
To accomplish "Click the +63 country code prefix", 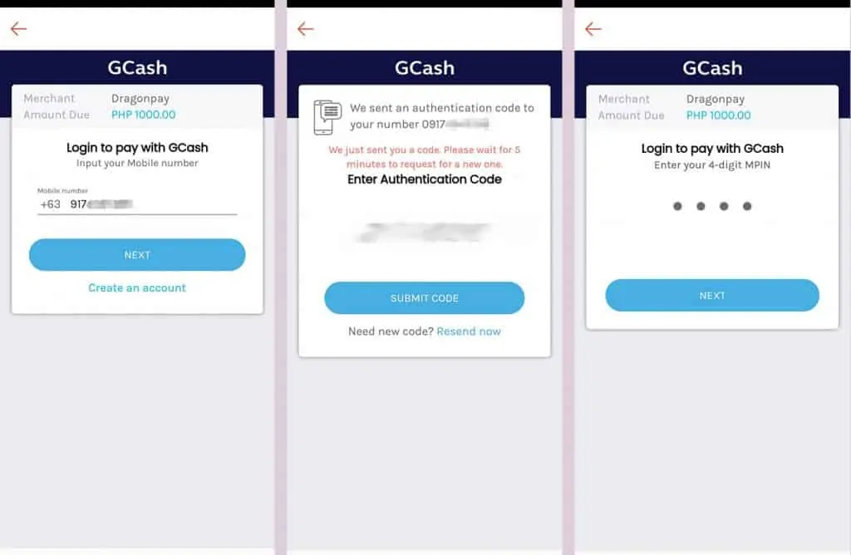I will 50,204.
